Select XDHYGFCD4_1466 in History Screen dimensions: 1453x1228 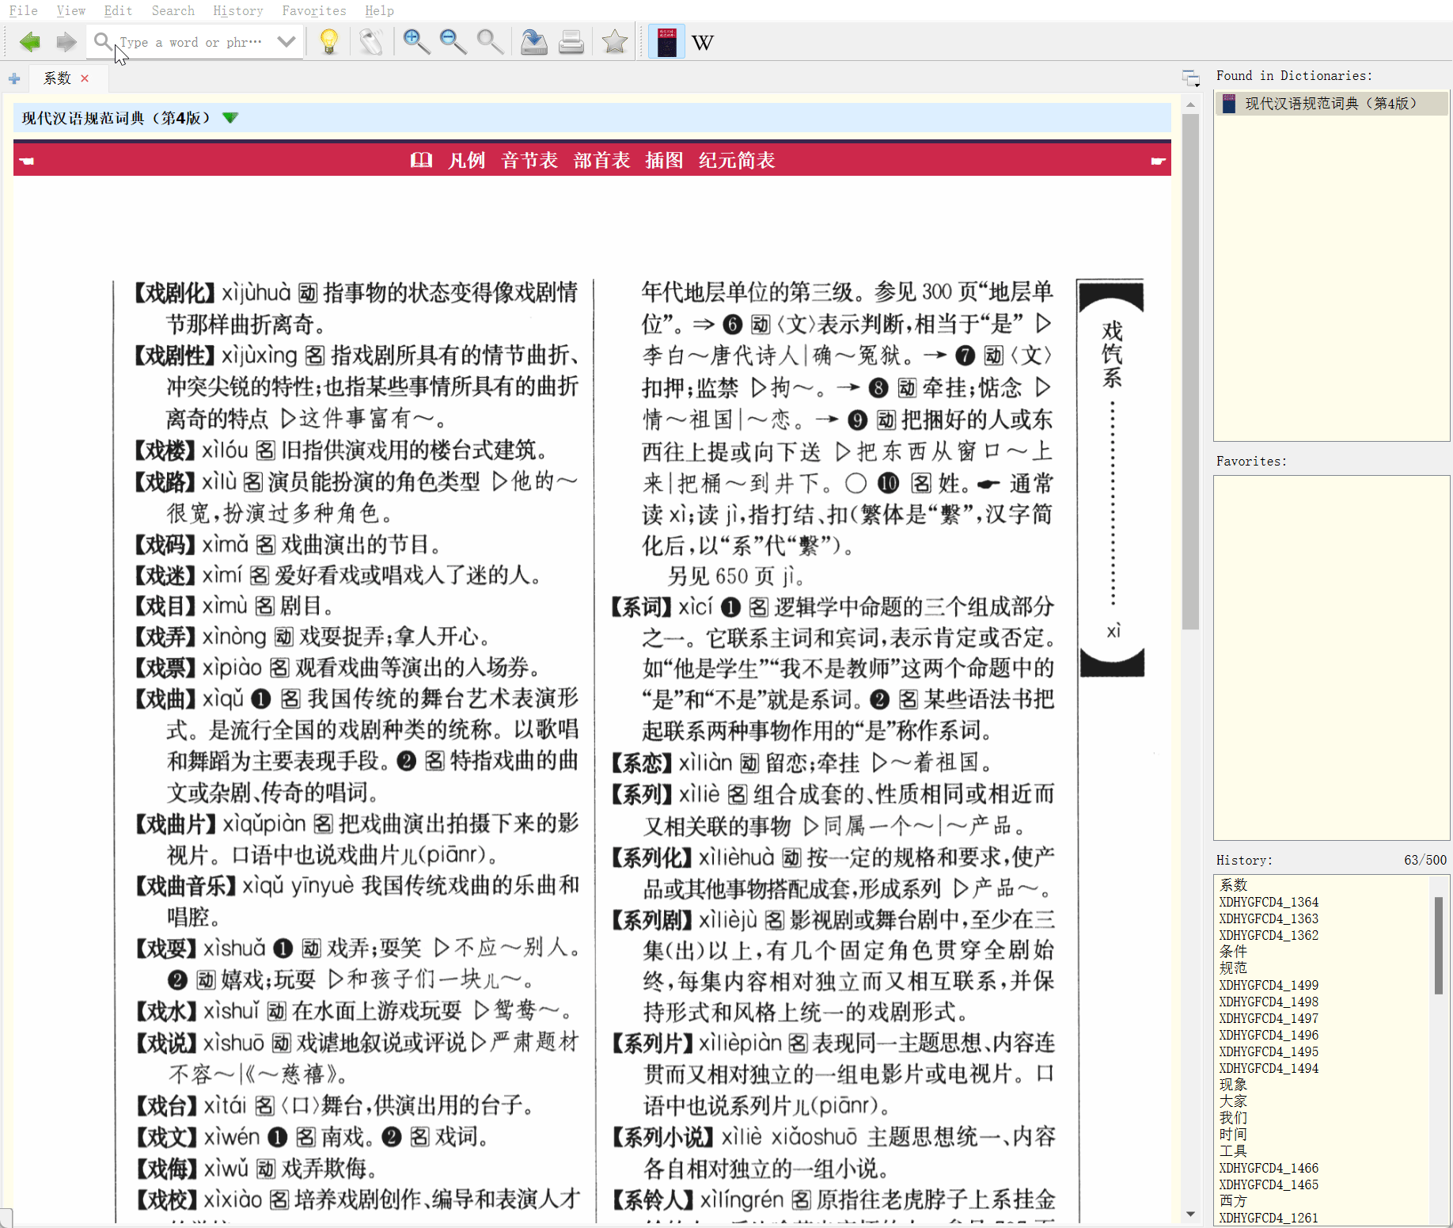pyautogui.click(x=1269, y=1168)
